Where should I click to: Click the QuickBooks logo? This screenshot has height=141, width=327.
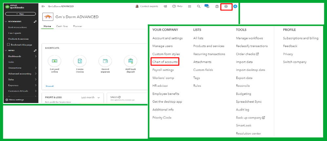click(15, 7)
